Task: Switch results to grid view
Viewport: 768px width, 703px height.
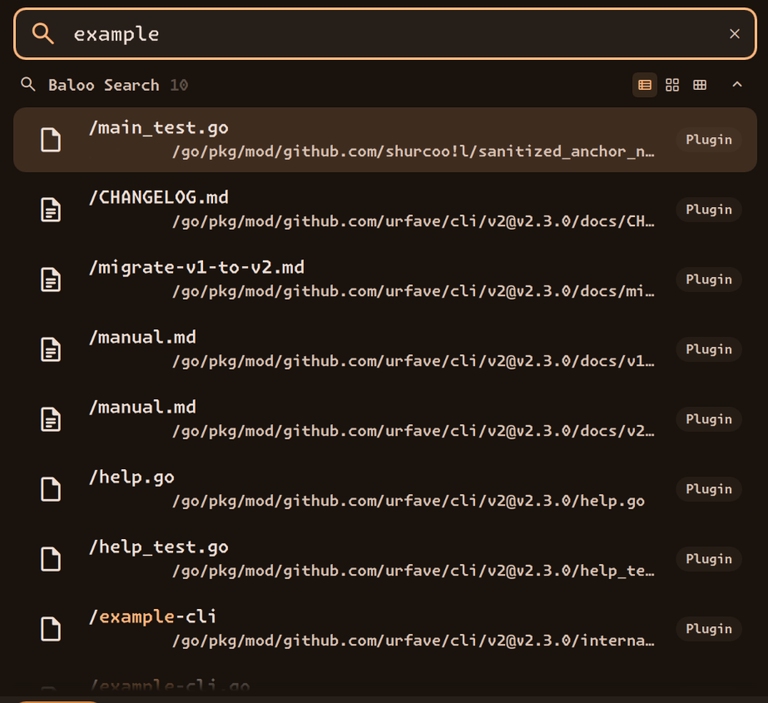Action: coord(672,85)
